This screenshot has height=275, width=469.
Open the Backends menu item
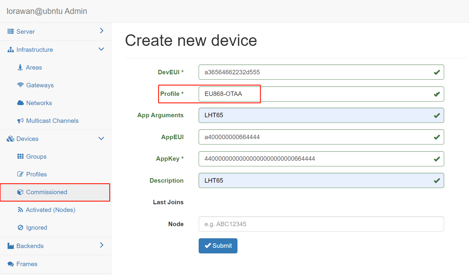[55, 246]
